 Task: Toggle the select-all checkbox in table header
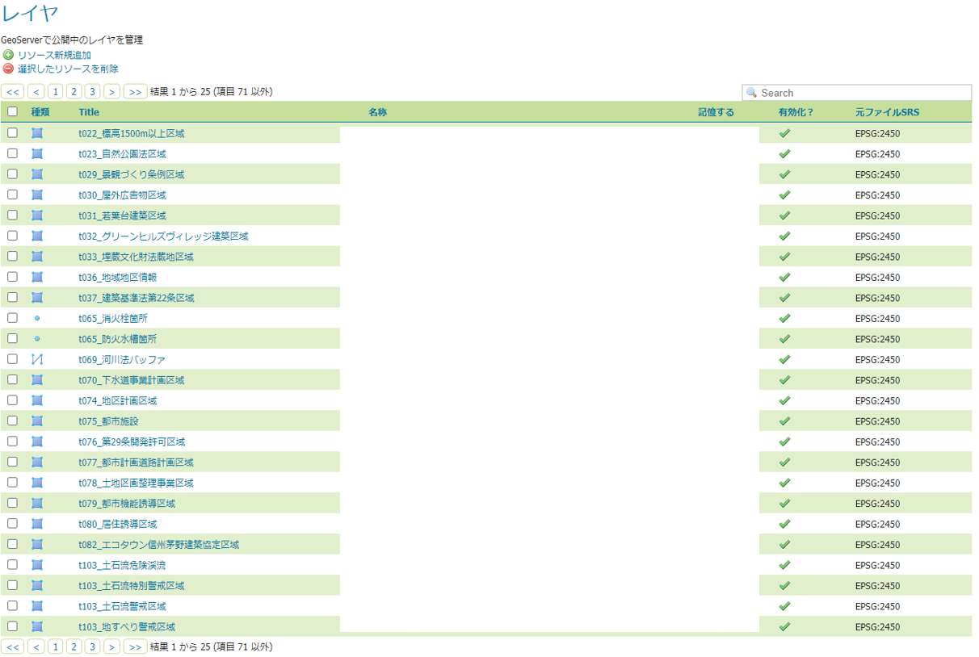12,112
